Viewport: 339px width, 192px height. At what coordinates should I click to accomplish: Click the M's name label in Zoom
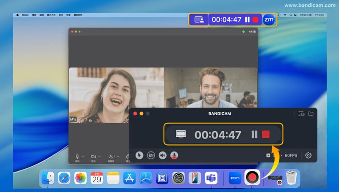point(73,119)
